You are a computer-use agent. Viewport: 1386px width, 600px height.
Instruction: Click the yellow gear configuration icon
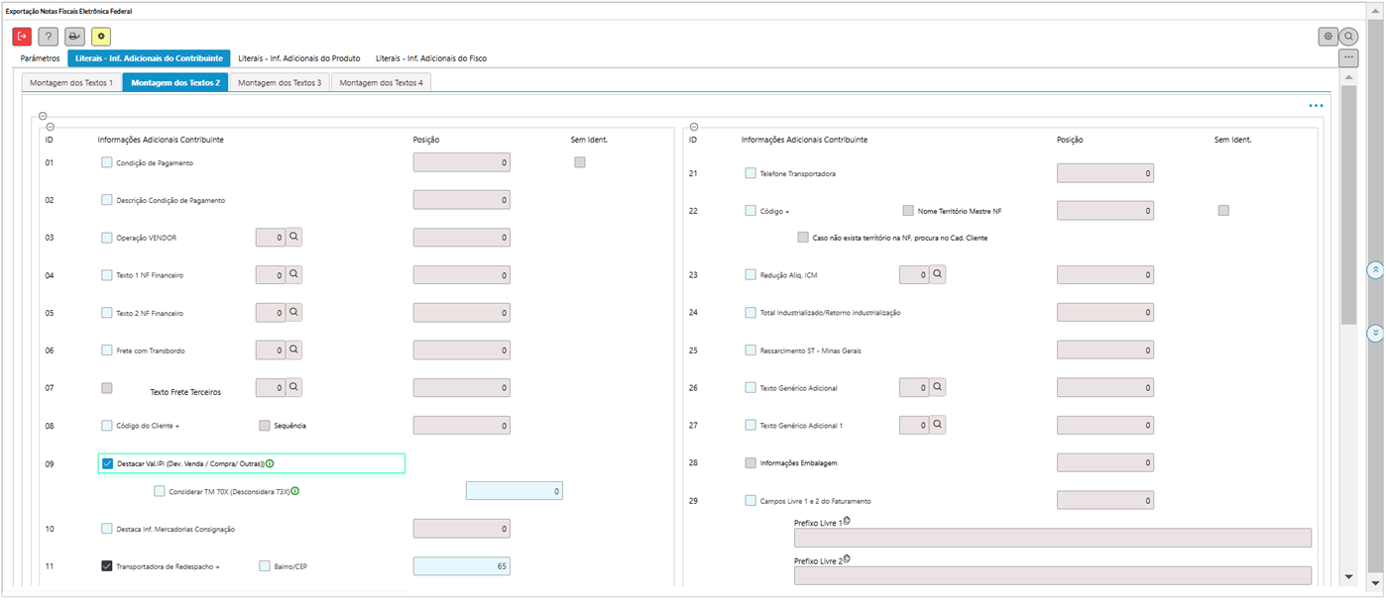tap(101, 37)
